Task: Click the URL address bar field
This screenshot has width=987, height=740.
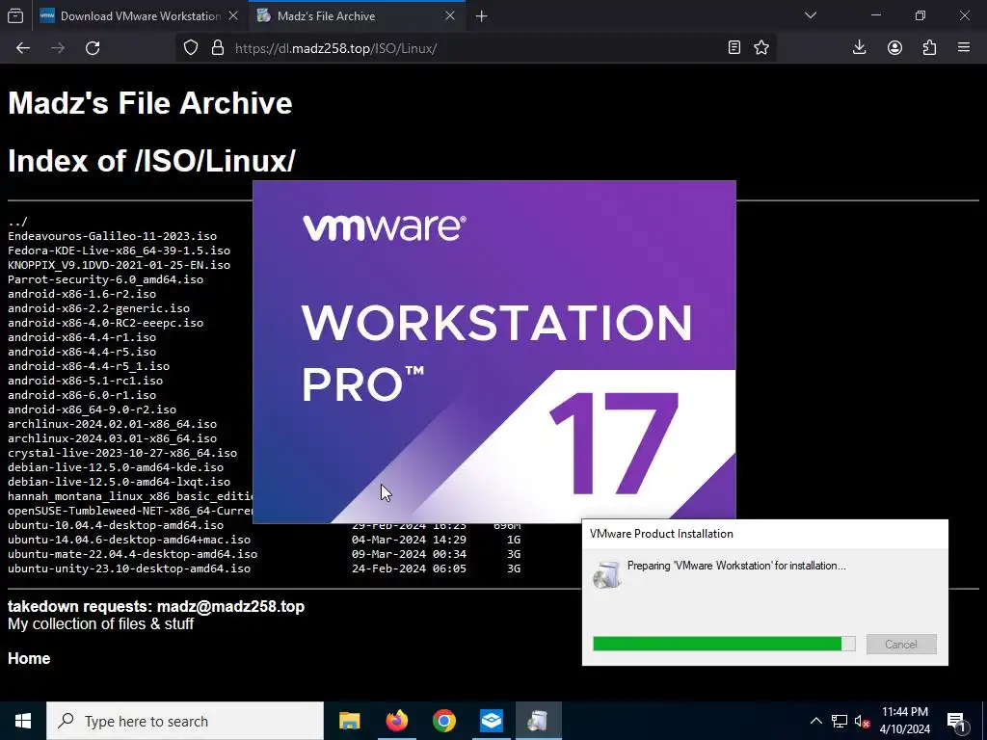Action: [x=475, y=48]
